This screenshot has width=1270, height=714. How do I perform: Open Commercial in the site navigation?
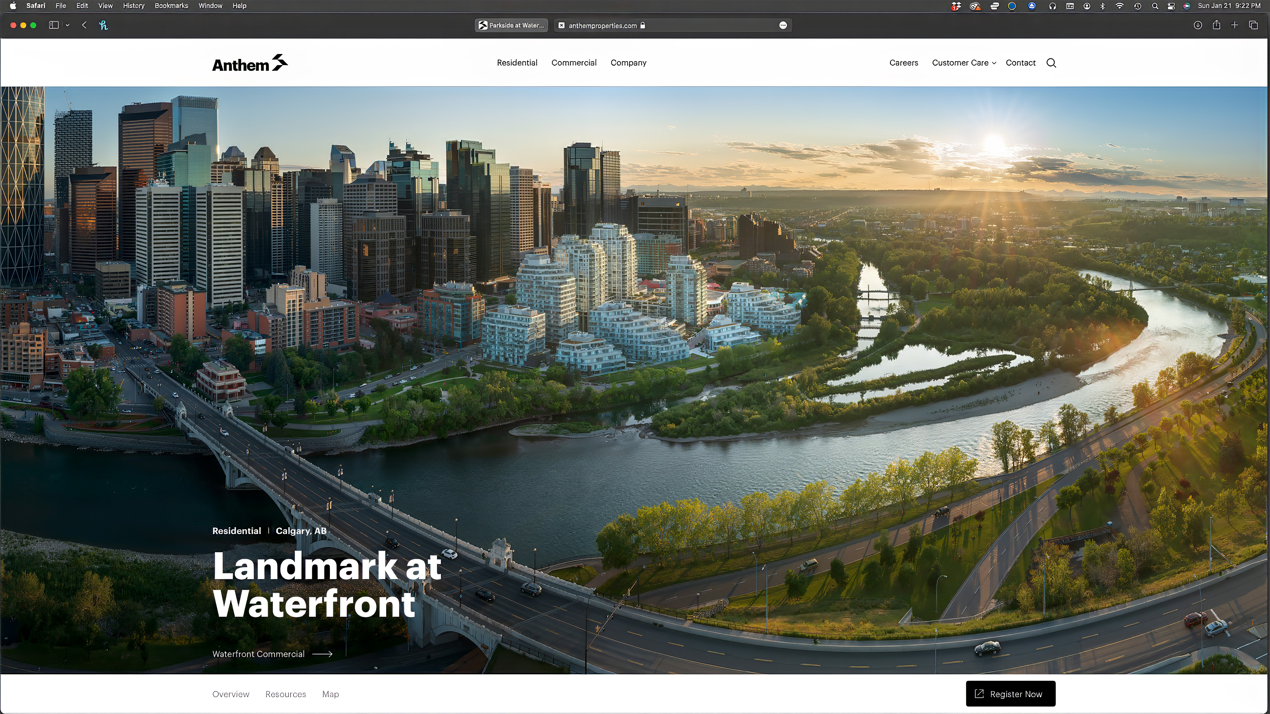pos(574,63)
